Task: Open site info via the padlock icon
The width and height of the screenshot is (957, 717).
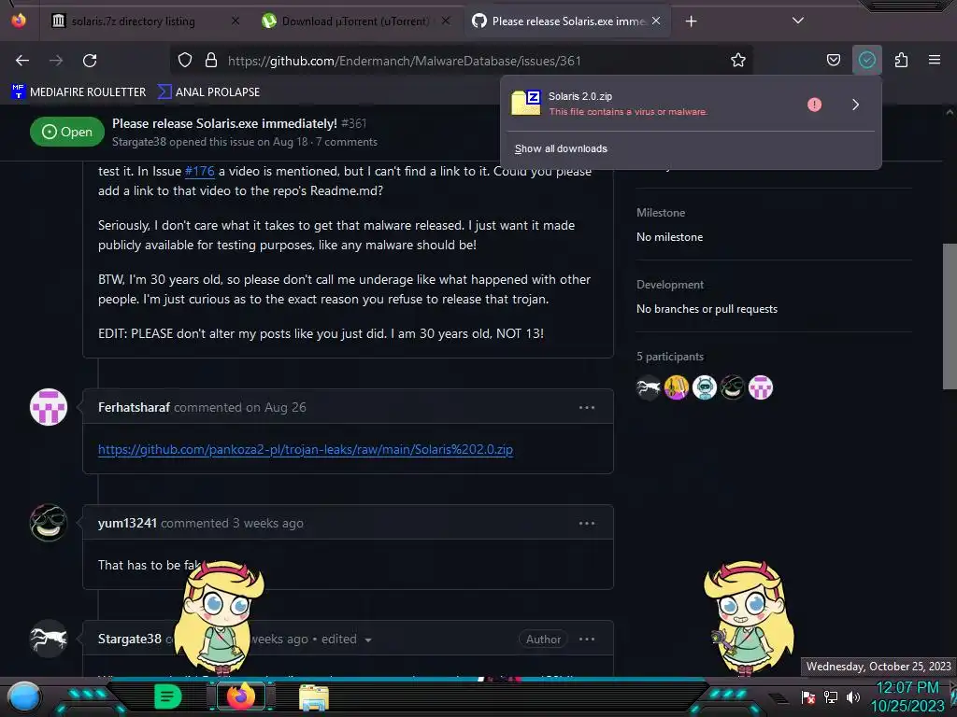Action: point(211,60)
